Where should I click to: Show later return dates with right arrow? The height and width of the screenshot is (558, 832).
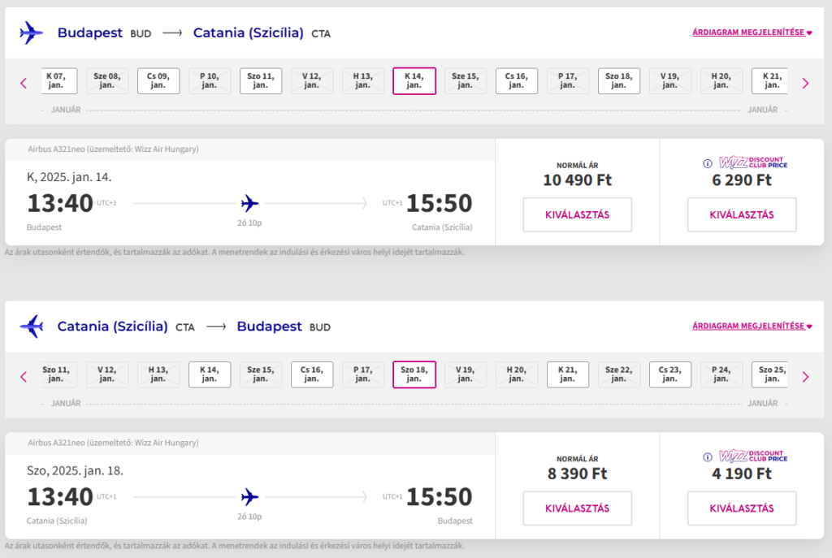coord(805,377)
